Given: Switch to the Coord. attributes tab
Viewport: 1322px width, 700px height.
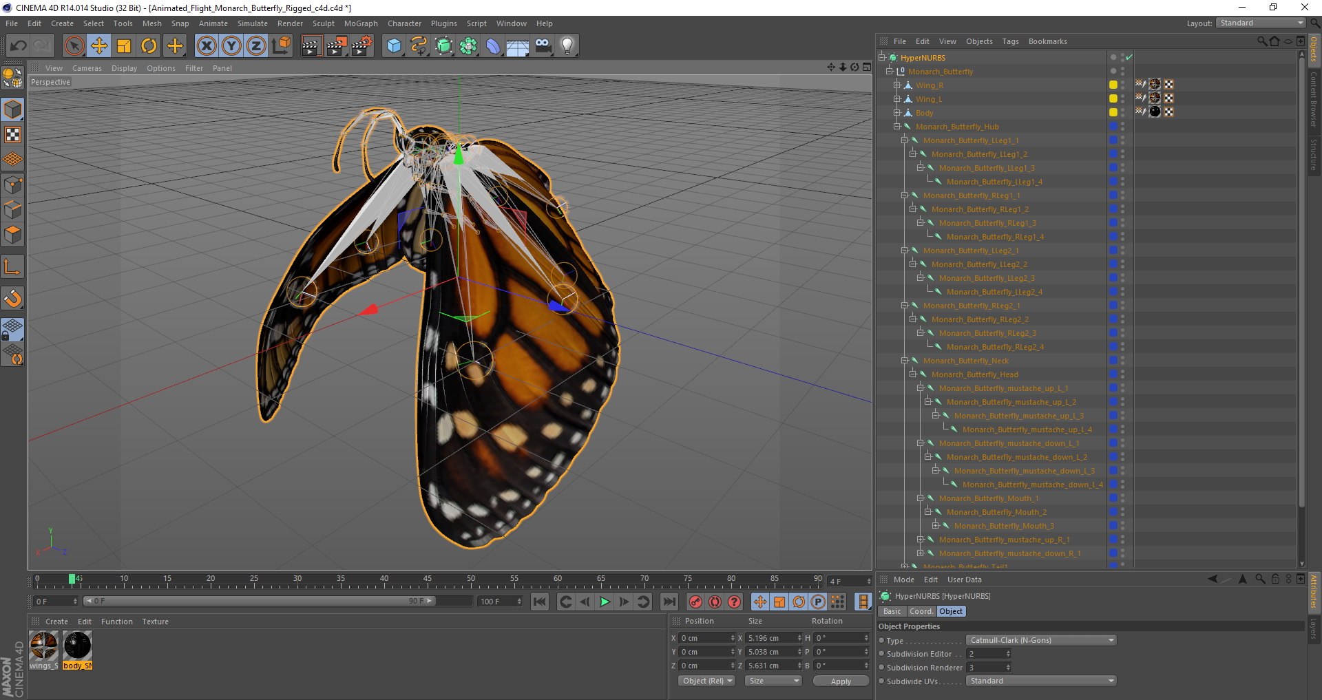Looking at the screenshot, I should coord(921,611).
